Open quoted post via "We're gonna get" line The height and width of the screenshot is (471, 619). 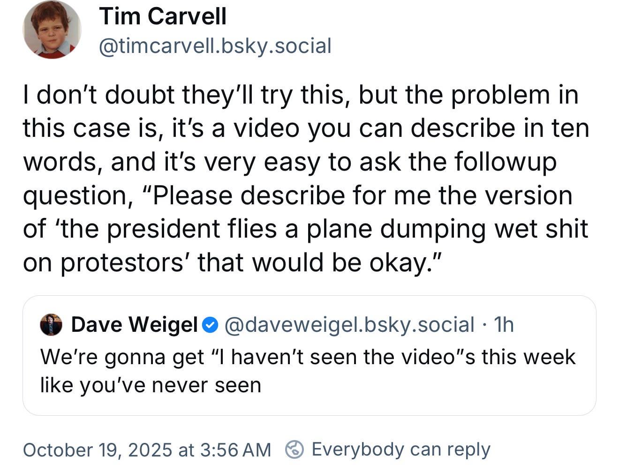click(x=307, y=357)
